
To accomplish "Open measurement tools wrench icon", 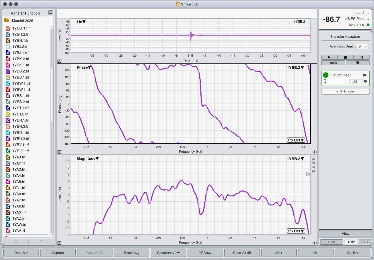I will [x=358, y=63].
